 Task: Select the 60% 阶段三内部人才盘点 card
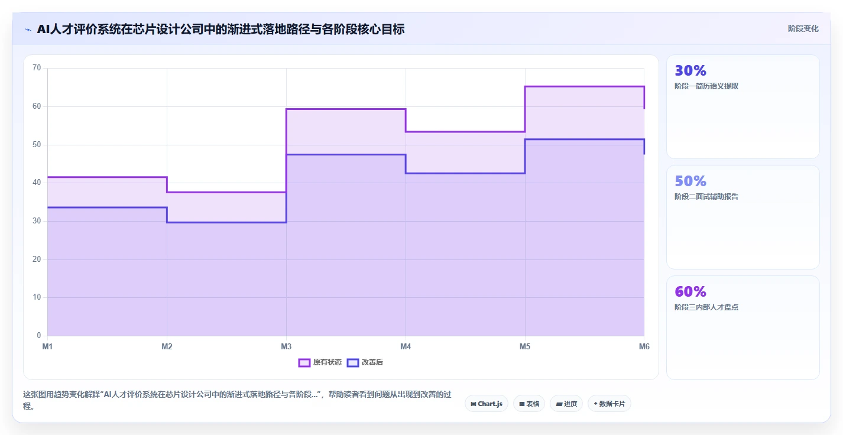tap(743, 327)
